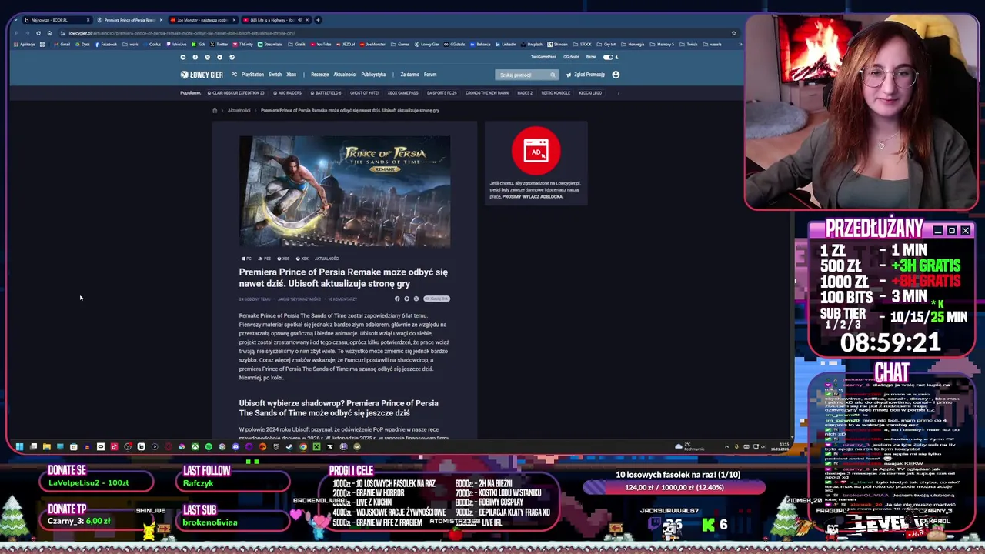Image resolution: width=985 pixels, height=554 pixels.
Task: Click the Steam social icon in site header
Action: click(x=232, y=57)
